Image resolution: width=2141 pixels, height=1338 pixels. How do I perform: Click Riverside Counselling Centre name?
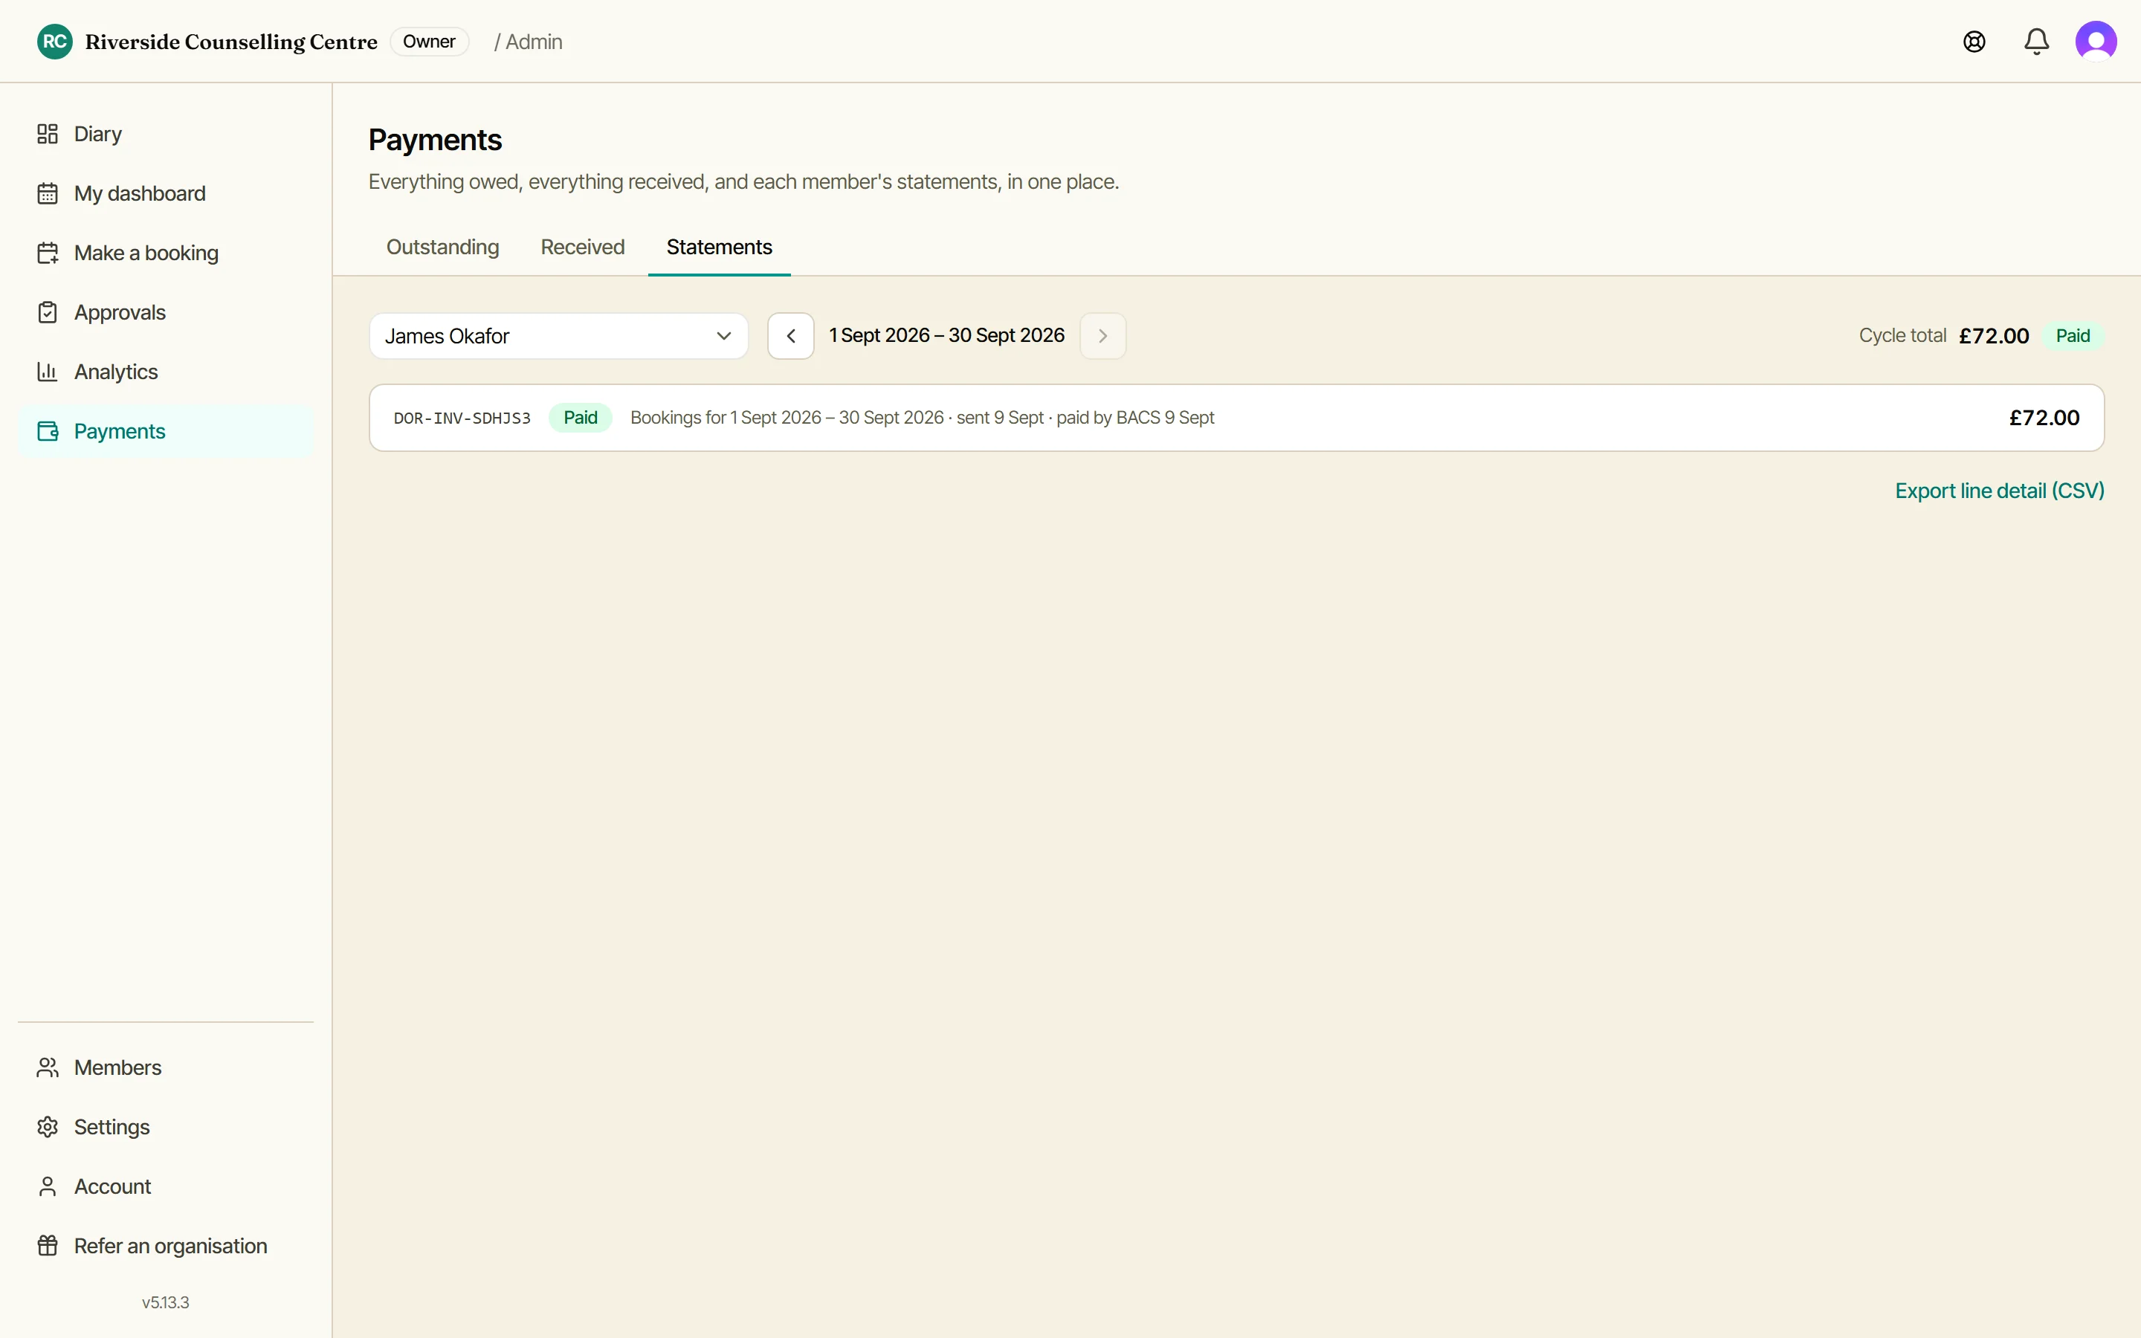(231, 42)
